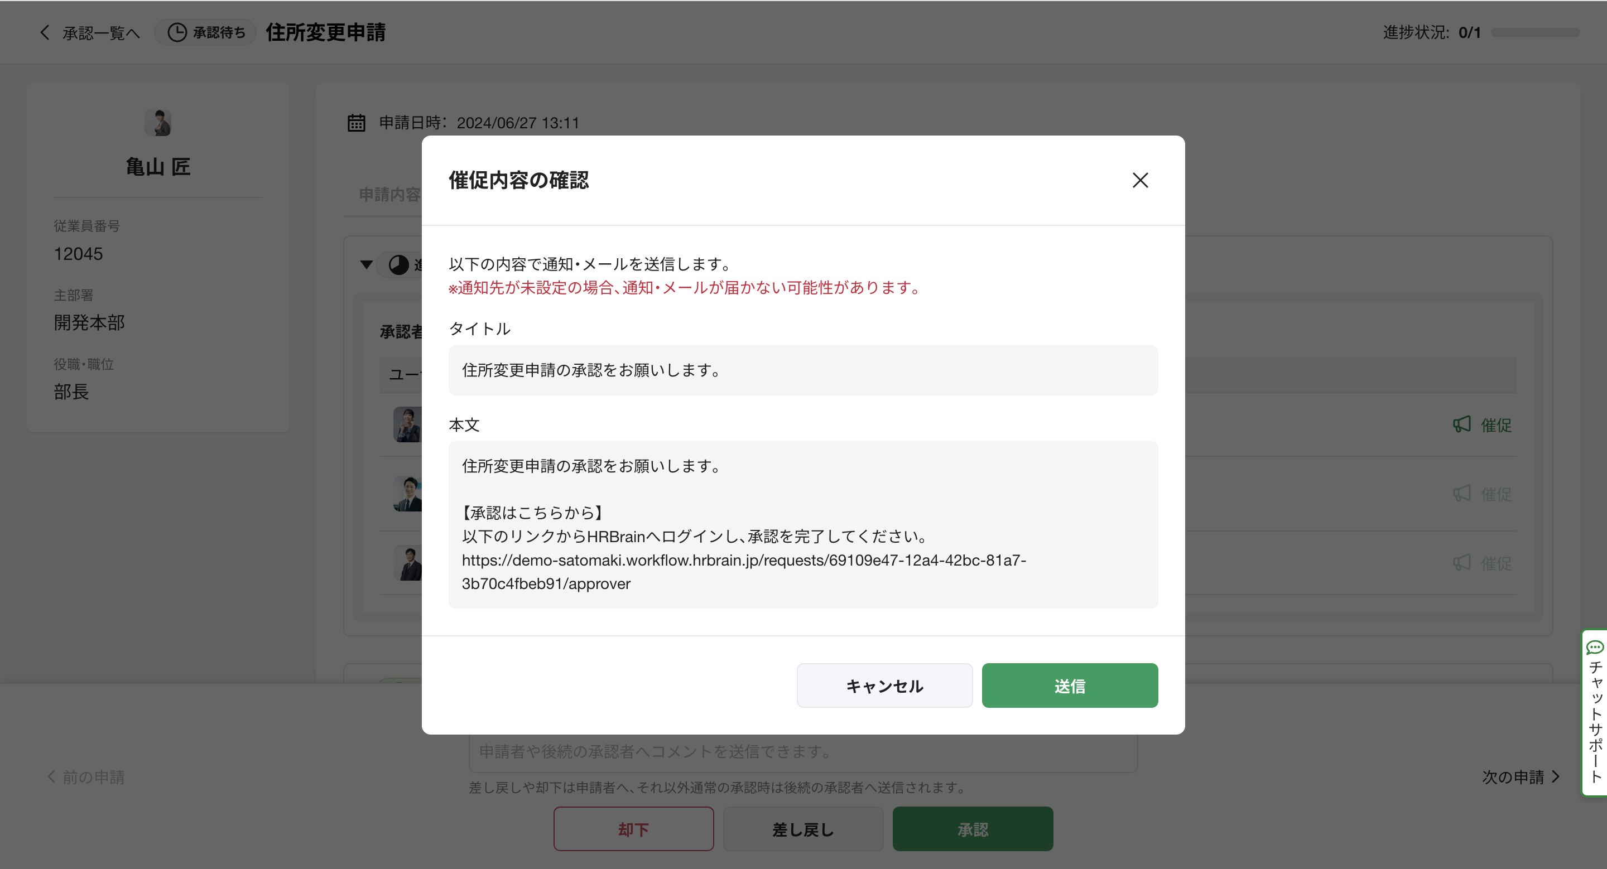Go to 前の申請 with the chevron
This screenshot has width=1607, height=869.
(x=52, y=777)
